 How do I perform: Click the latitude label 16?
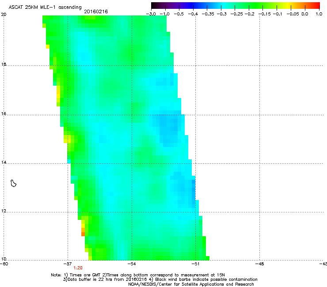pos(4,113)
